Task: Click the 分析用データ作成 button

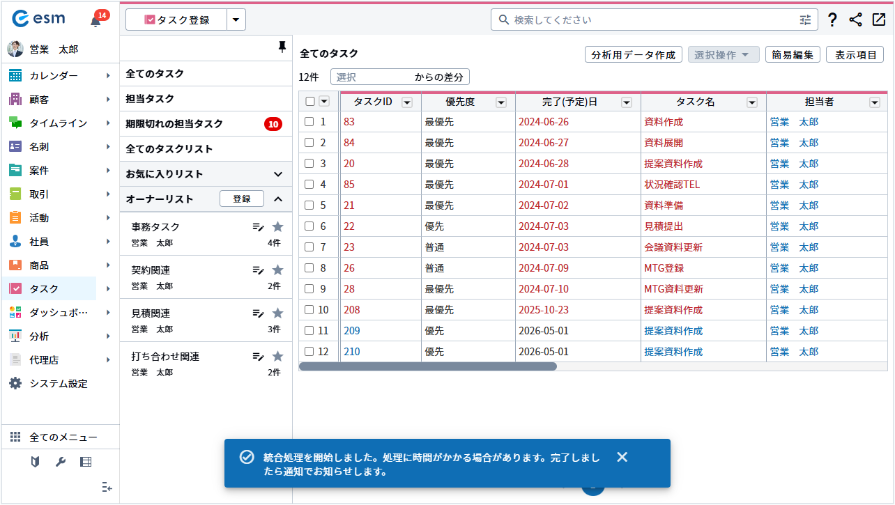Action: pyautogui.click(x=633, y=55)
